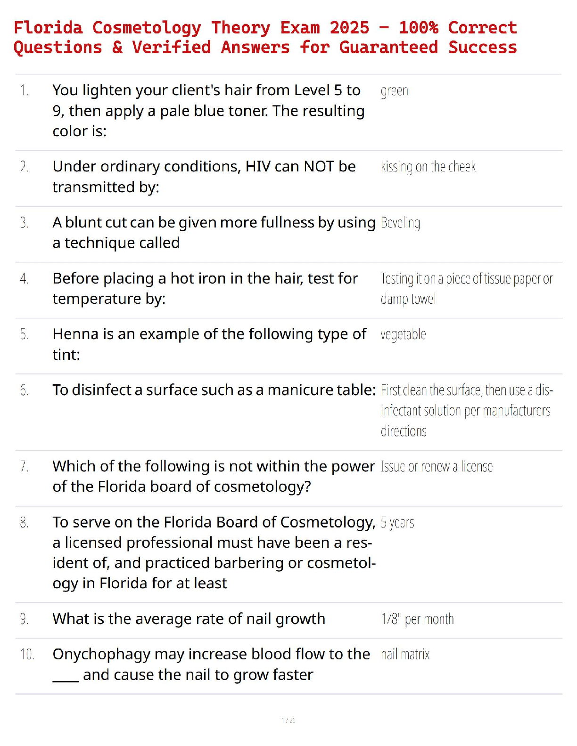Click the question about pale blue toner
This screenshot has height=746, width=577.
(x=208, y=111)
